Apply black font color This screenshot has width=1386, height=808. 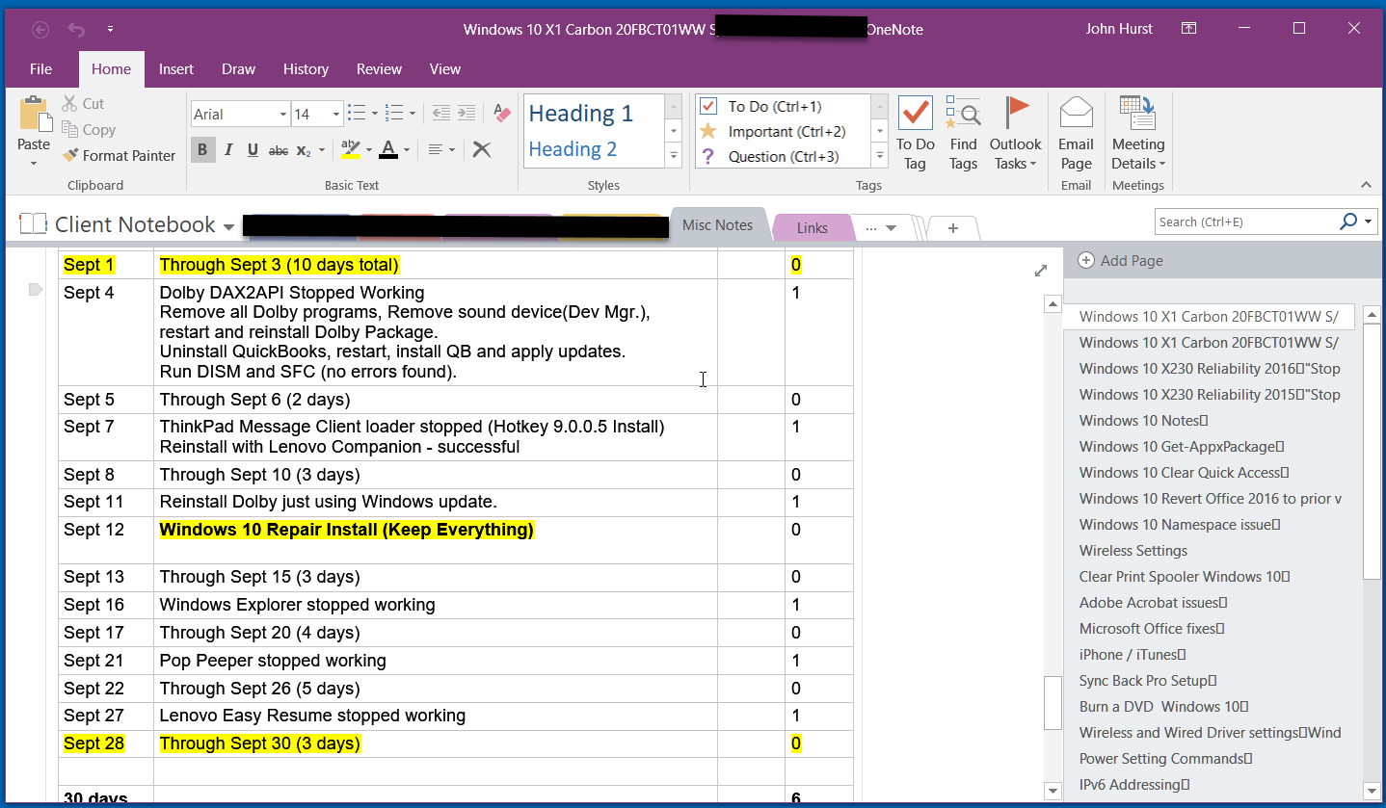point(387,149)
